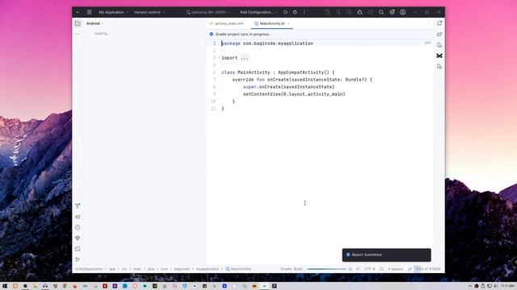
Task: Click the MainActivity breadcrumb
Action: coord(238,269)
